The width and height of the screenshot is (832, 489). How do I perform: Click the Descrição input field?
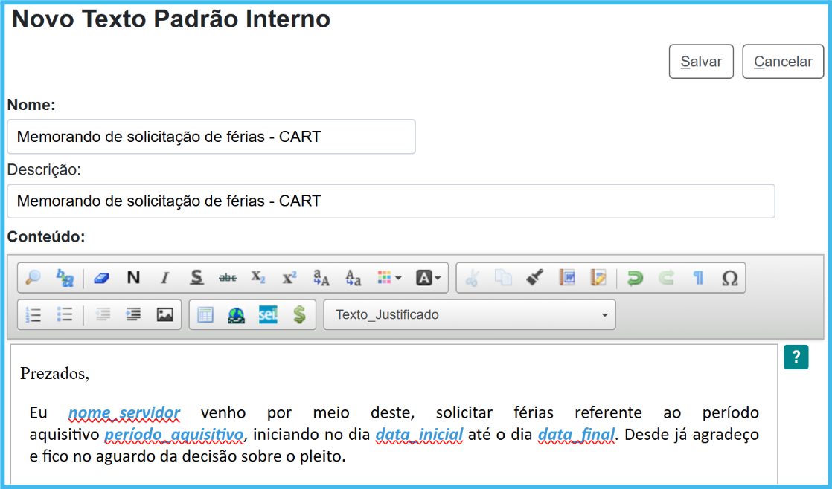(x=391, y=201)
